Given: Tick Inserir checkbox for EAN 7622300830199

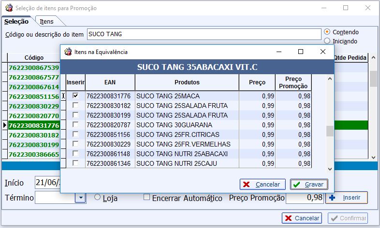Looking at the screenshot, I should [x=75, y=115].
